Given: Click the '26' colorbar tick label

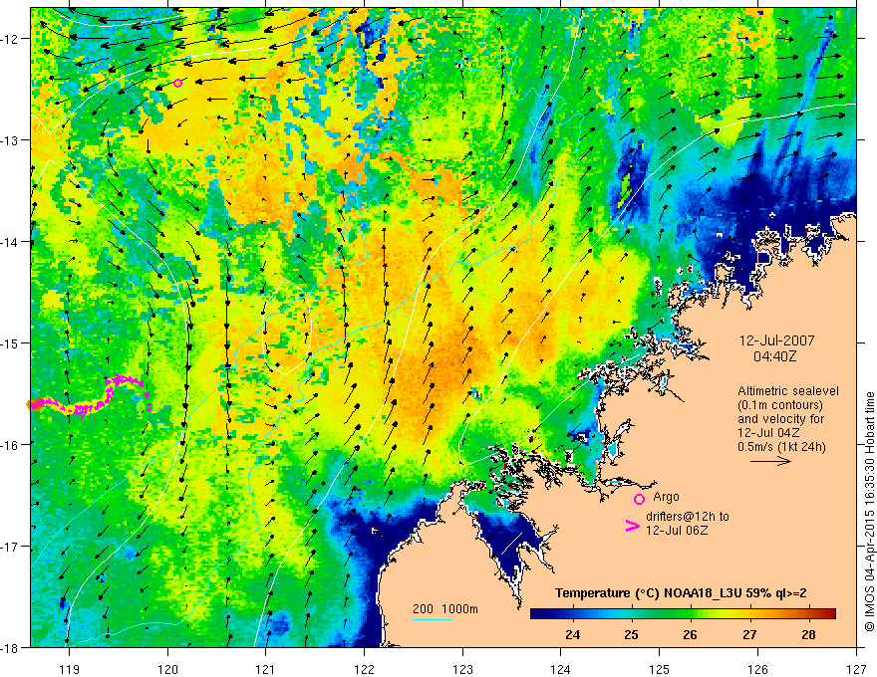Looking at the screenshot, I should [x=691, y=634].
